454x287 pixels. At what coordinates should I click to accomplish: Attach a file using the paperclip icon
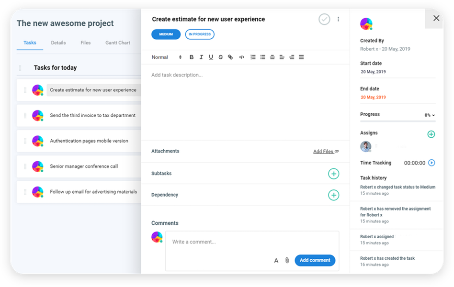287,260
